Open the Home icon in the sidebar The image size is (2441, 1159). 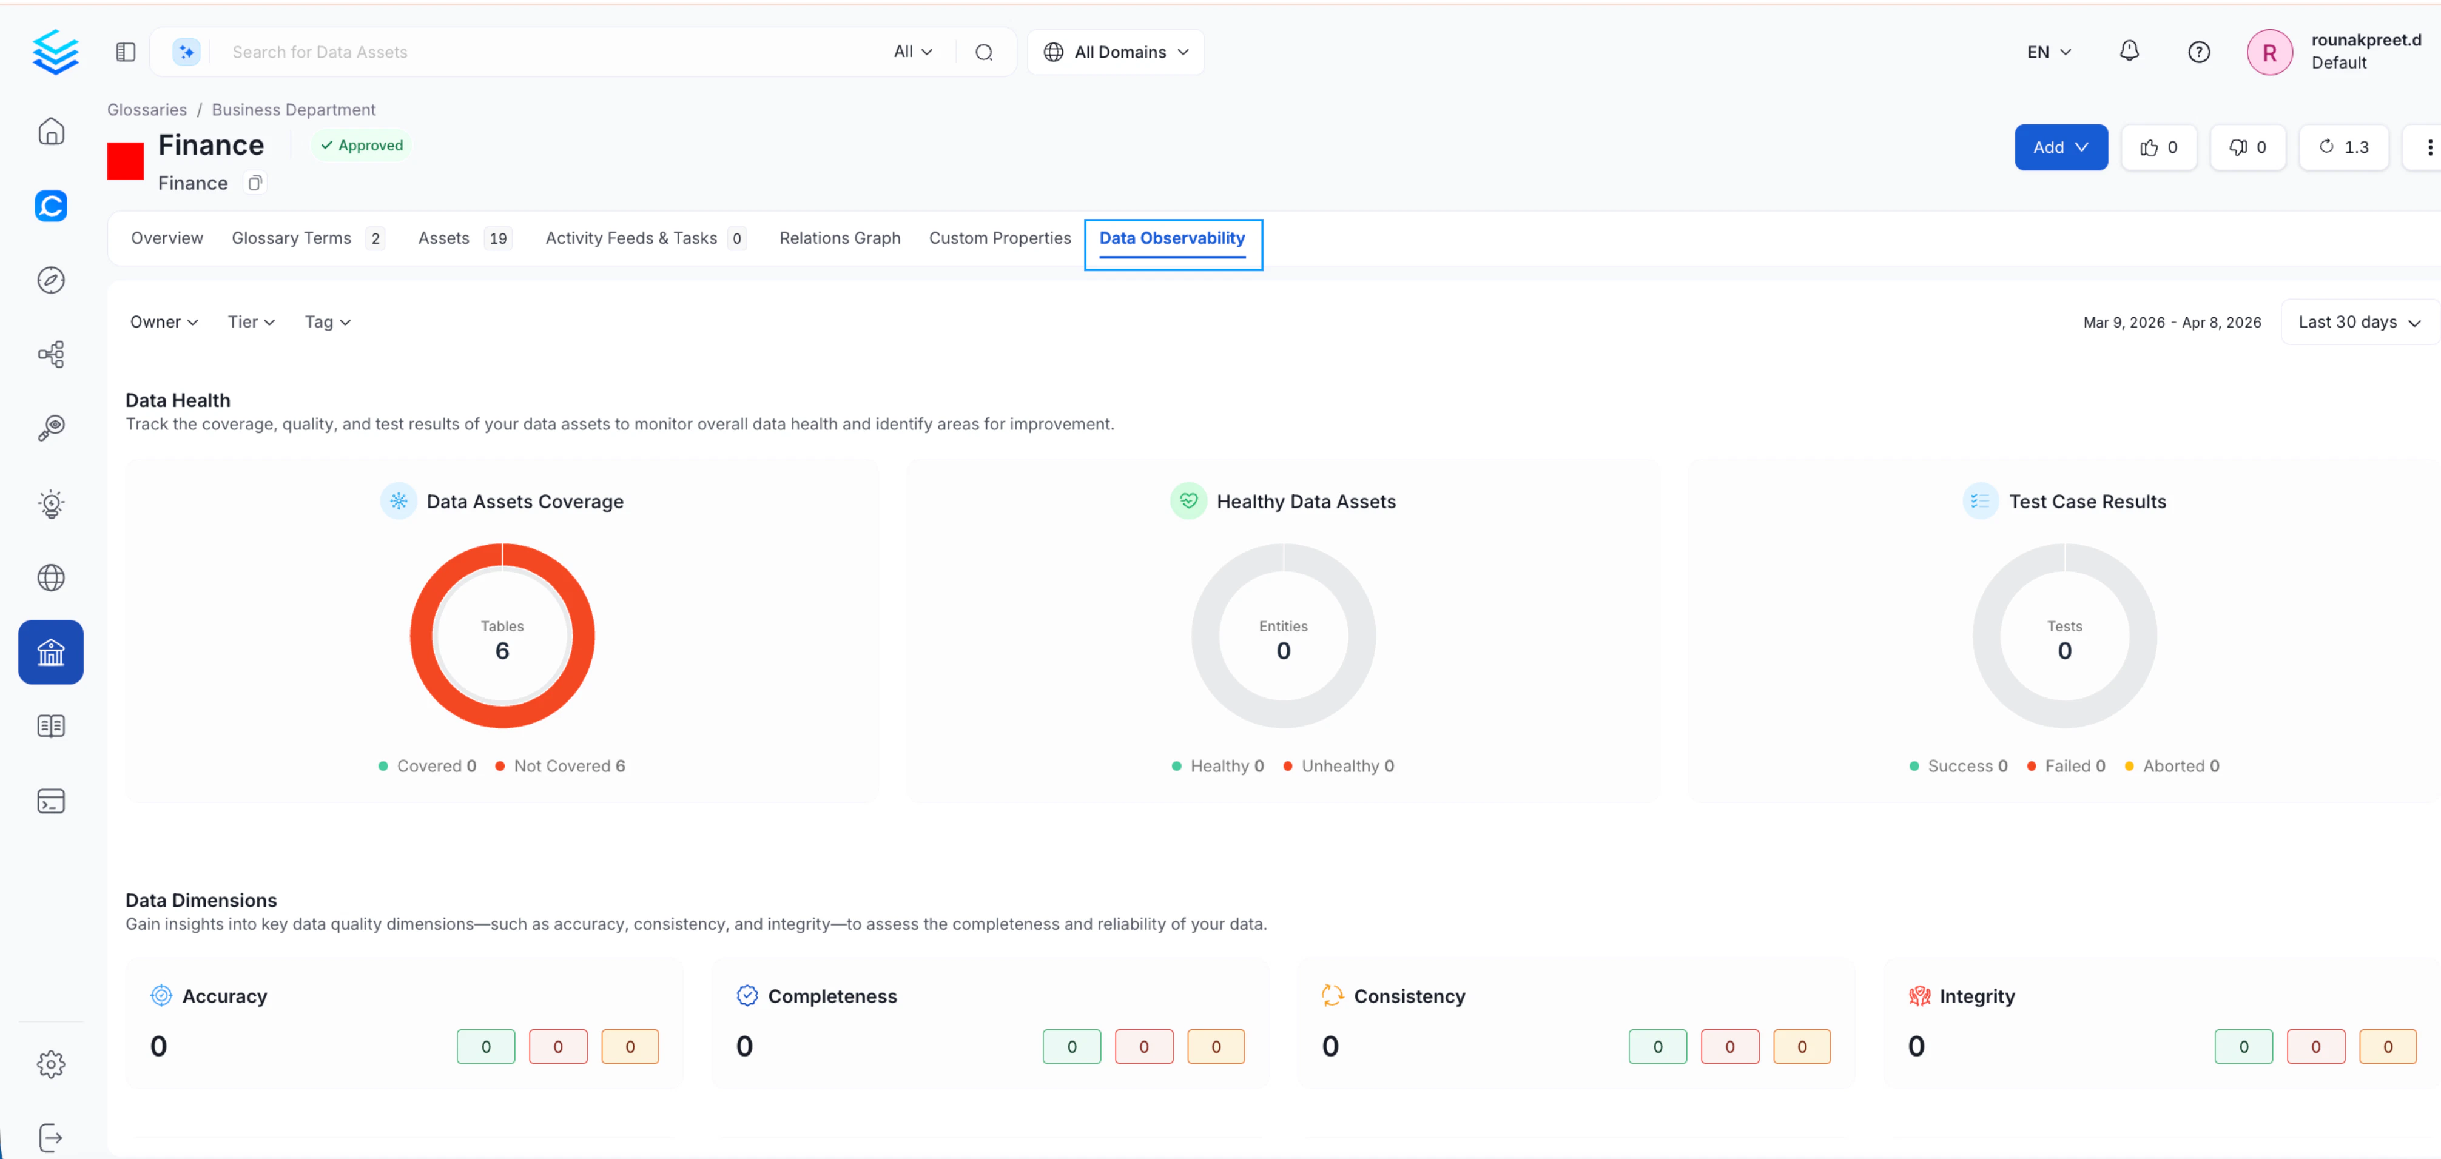(x=50, y=131)
